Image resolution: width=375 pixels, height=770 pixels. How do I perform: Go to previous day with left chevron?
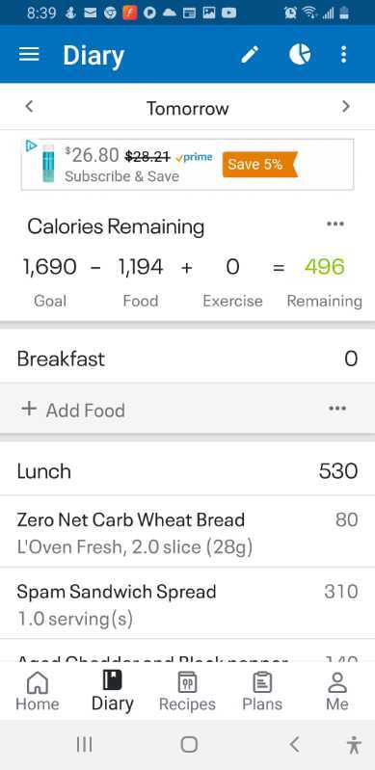30,107
